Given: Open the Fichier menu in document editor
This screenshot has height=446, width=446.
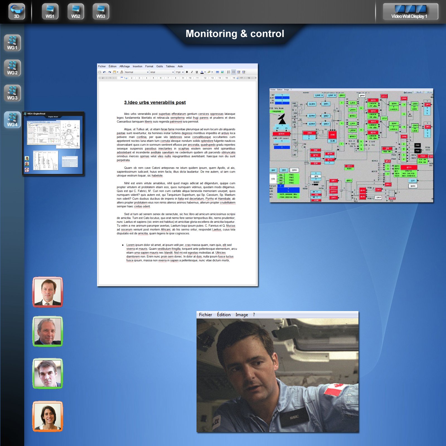Looking at the screenshot, I should pos(102,66).
